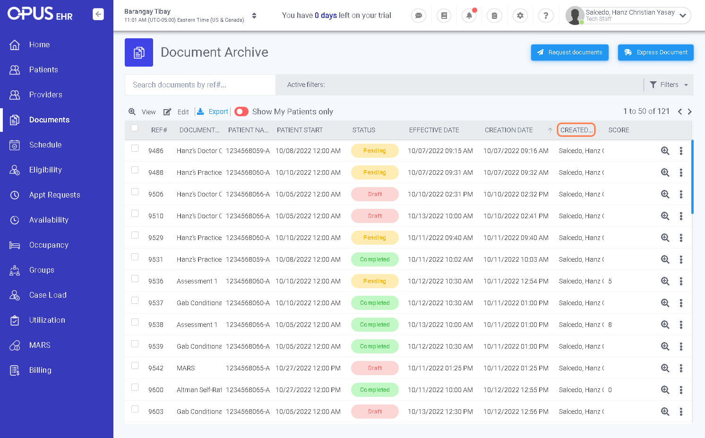Open more options for document 9542
The width and height of the screenshot is (705, 438).
[x=681, y=368]
